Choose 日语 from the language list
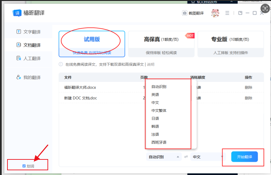The width and height of the screenshot is (271, 175). (155, 118)
